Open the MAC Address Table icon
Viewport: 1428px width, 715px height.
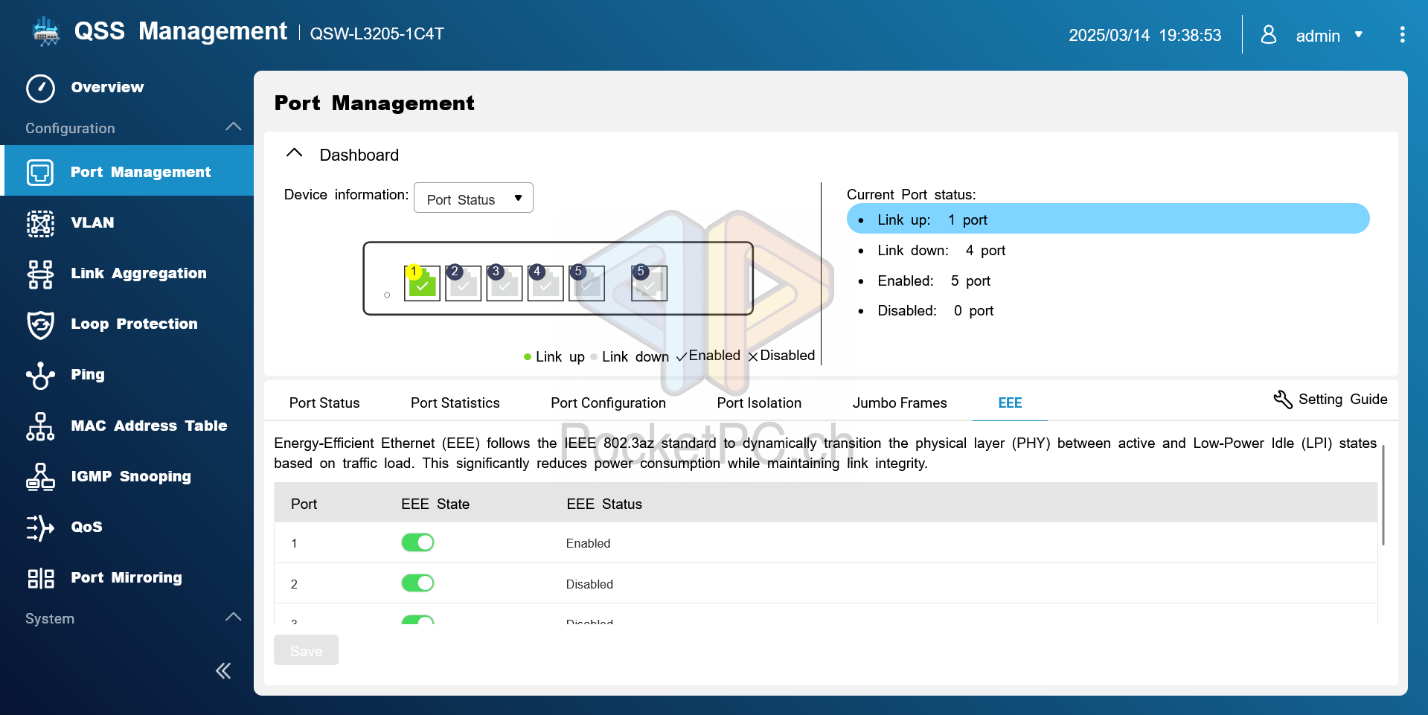click(x=40, y=426)
